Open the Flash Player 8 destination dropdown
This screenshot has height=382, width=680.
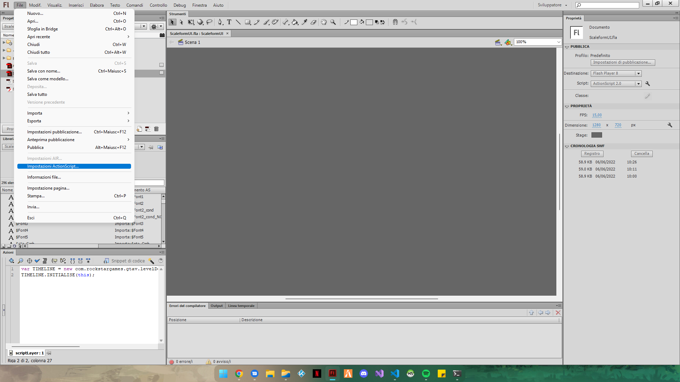point(638,74)
